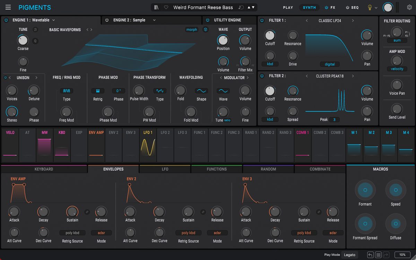Toggle the FX section power button
This screenshot has height=260, width=416.
[326, 7]
